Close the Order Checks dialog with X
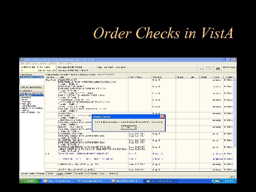Viewport: 256px width, 192px height. [162, 117]
